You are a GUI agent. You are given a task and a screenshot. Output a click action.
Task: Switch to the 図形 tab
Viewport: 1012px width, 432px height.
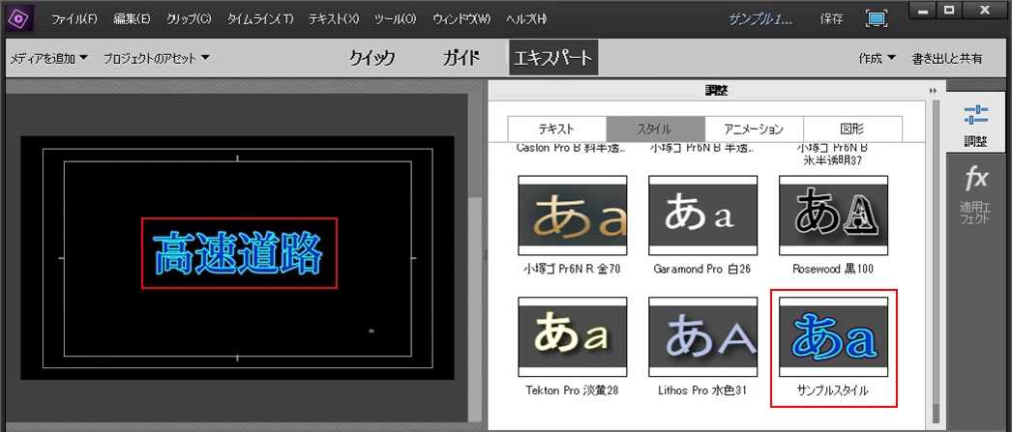[x=852, y=129]
